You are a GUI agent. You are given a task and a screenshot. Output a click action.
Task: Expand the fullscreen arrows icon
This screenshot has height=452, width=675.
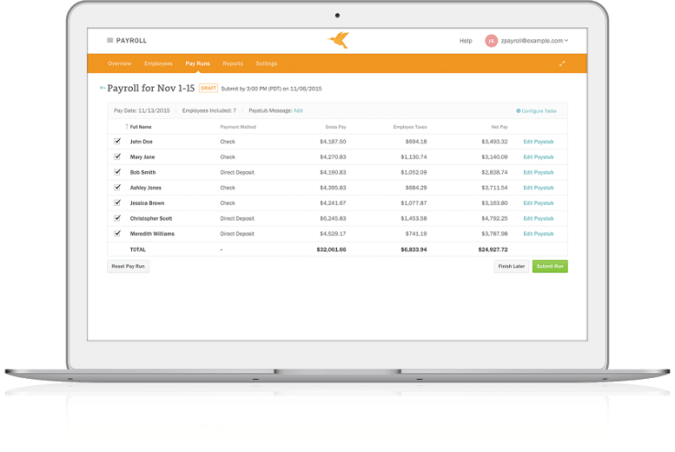click(x=561, y=64)
